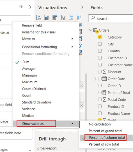
Task: Check the Product Name field checkbox
Action: (100, 113)
